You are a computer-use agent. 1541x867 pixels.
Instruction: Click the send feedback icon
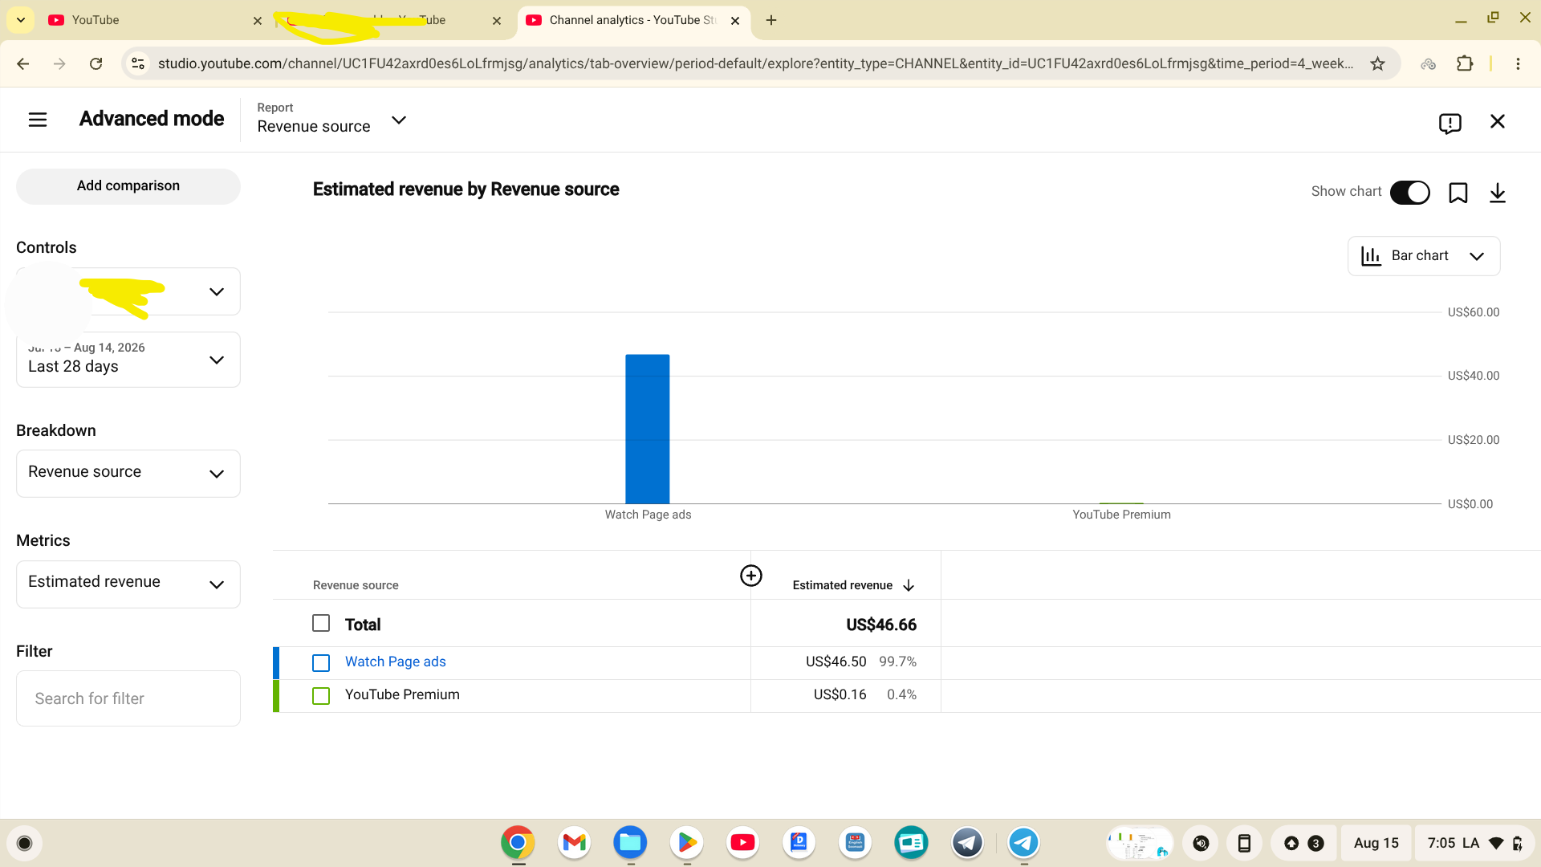pyautogui.click(x=1450, y=123)
